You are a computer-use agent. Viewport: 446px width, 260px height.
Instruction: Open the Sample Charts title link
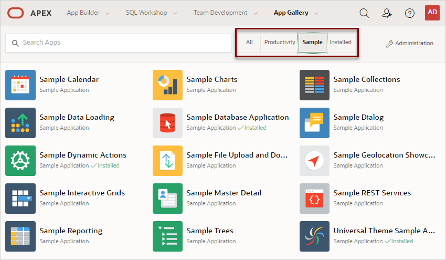212,79
